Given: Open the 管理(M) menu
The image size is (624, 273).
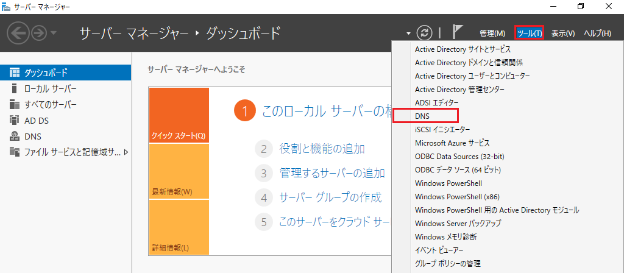Looking at the screenshot, I should point(492,34).
